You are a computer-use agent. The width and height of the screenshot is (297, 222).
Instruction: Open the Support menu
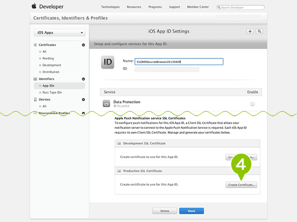175,7
